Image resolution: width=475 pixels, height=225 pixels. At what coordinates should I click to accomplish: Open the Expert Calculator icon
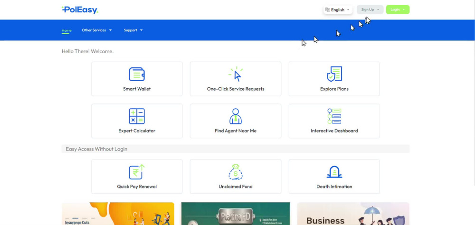(x=137, y=116)
